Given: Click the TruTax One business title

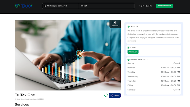Looking at the screenshot, I should point(25,95).
